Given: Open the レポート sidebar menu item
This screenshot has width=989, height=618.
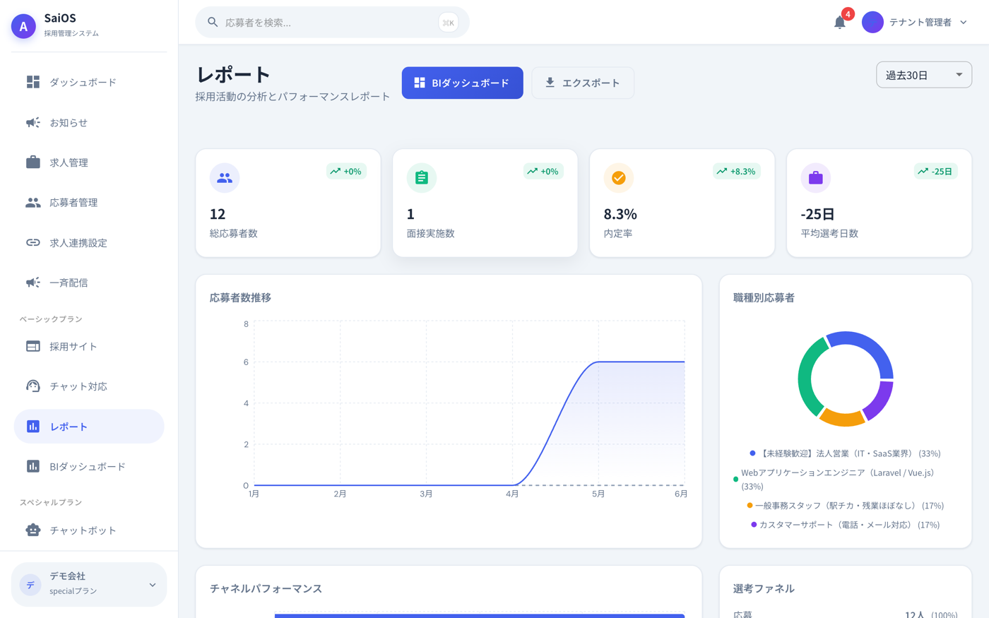Looking at the screenshot, I should tap(89, 427).
